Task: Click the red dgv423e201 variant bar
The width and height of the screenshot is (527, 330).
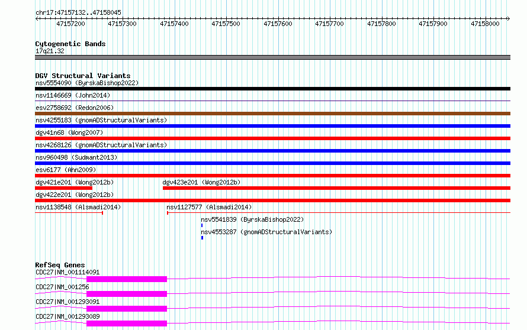Action: pyautogui.click(x=336, y=188)
